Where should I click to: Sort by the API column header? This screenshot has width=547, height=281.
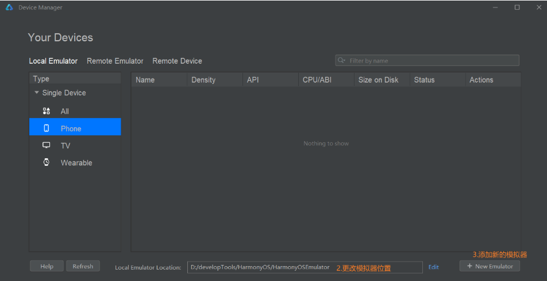coord(253,80)
